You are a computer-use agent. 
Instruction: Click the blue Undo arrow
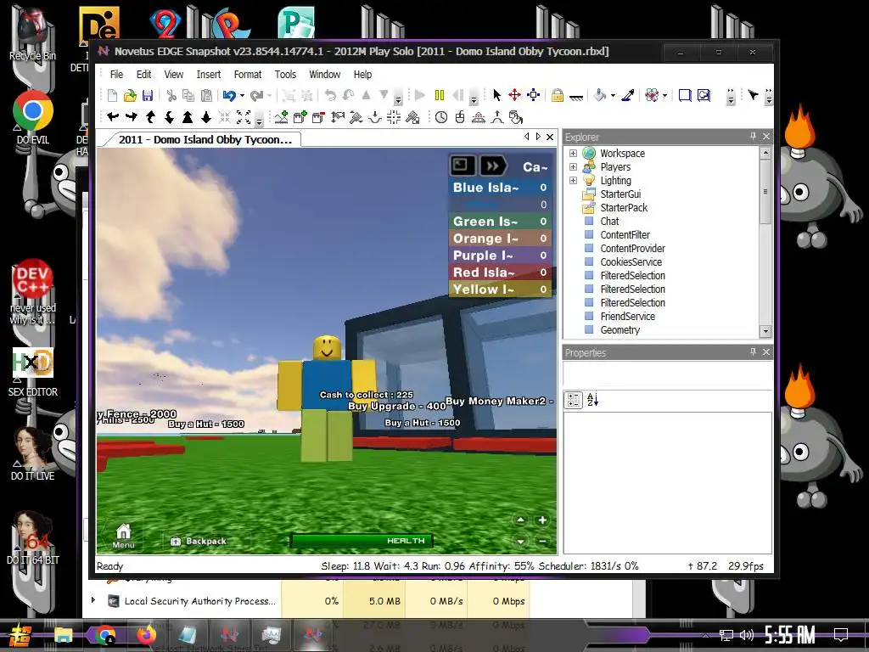coord(229,95)
